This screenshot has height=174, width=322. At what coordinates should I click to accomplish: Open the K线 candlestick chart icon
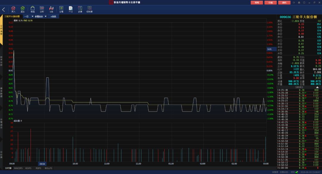pos(51,9)
